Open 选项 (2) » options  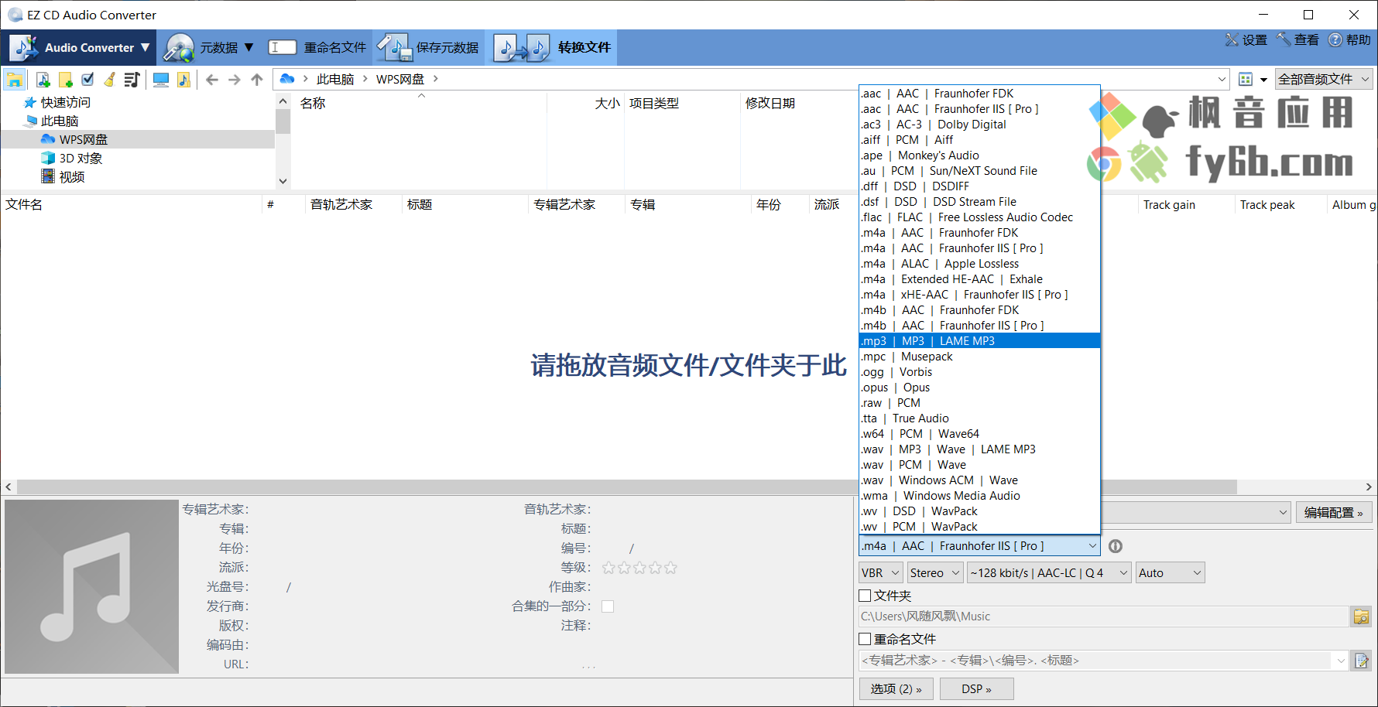click(x=896, y=688)
